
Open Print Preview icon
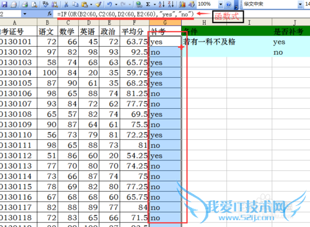pyautogui.click(x=34, y=4)
